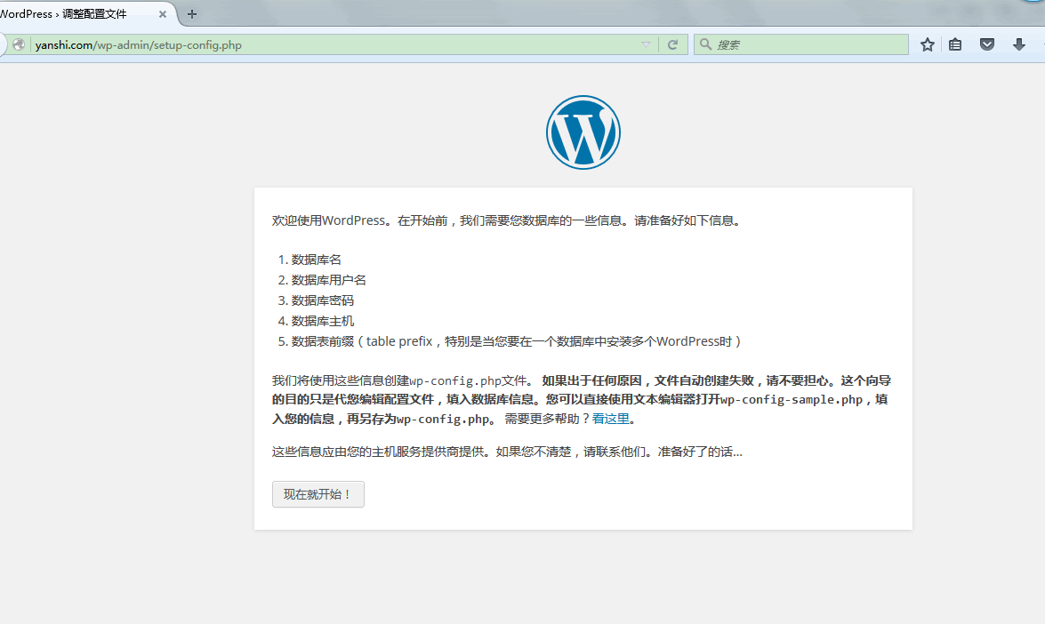1045x624 pixels.
Task: Click the globe site identity icon
Action: 18,44
